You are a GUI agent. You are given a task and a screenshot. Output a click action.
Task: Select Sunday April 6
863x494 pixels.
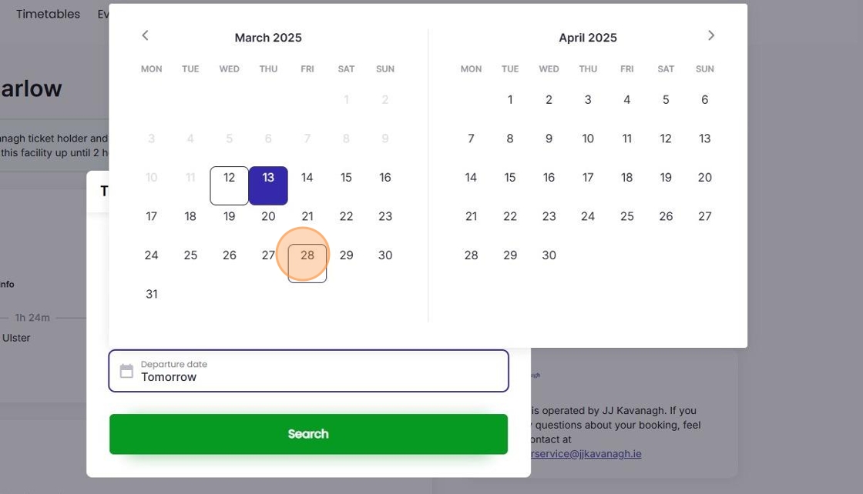tap(704, 100)
